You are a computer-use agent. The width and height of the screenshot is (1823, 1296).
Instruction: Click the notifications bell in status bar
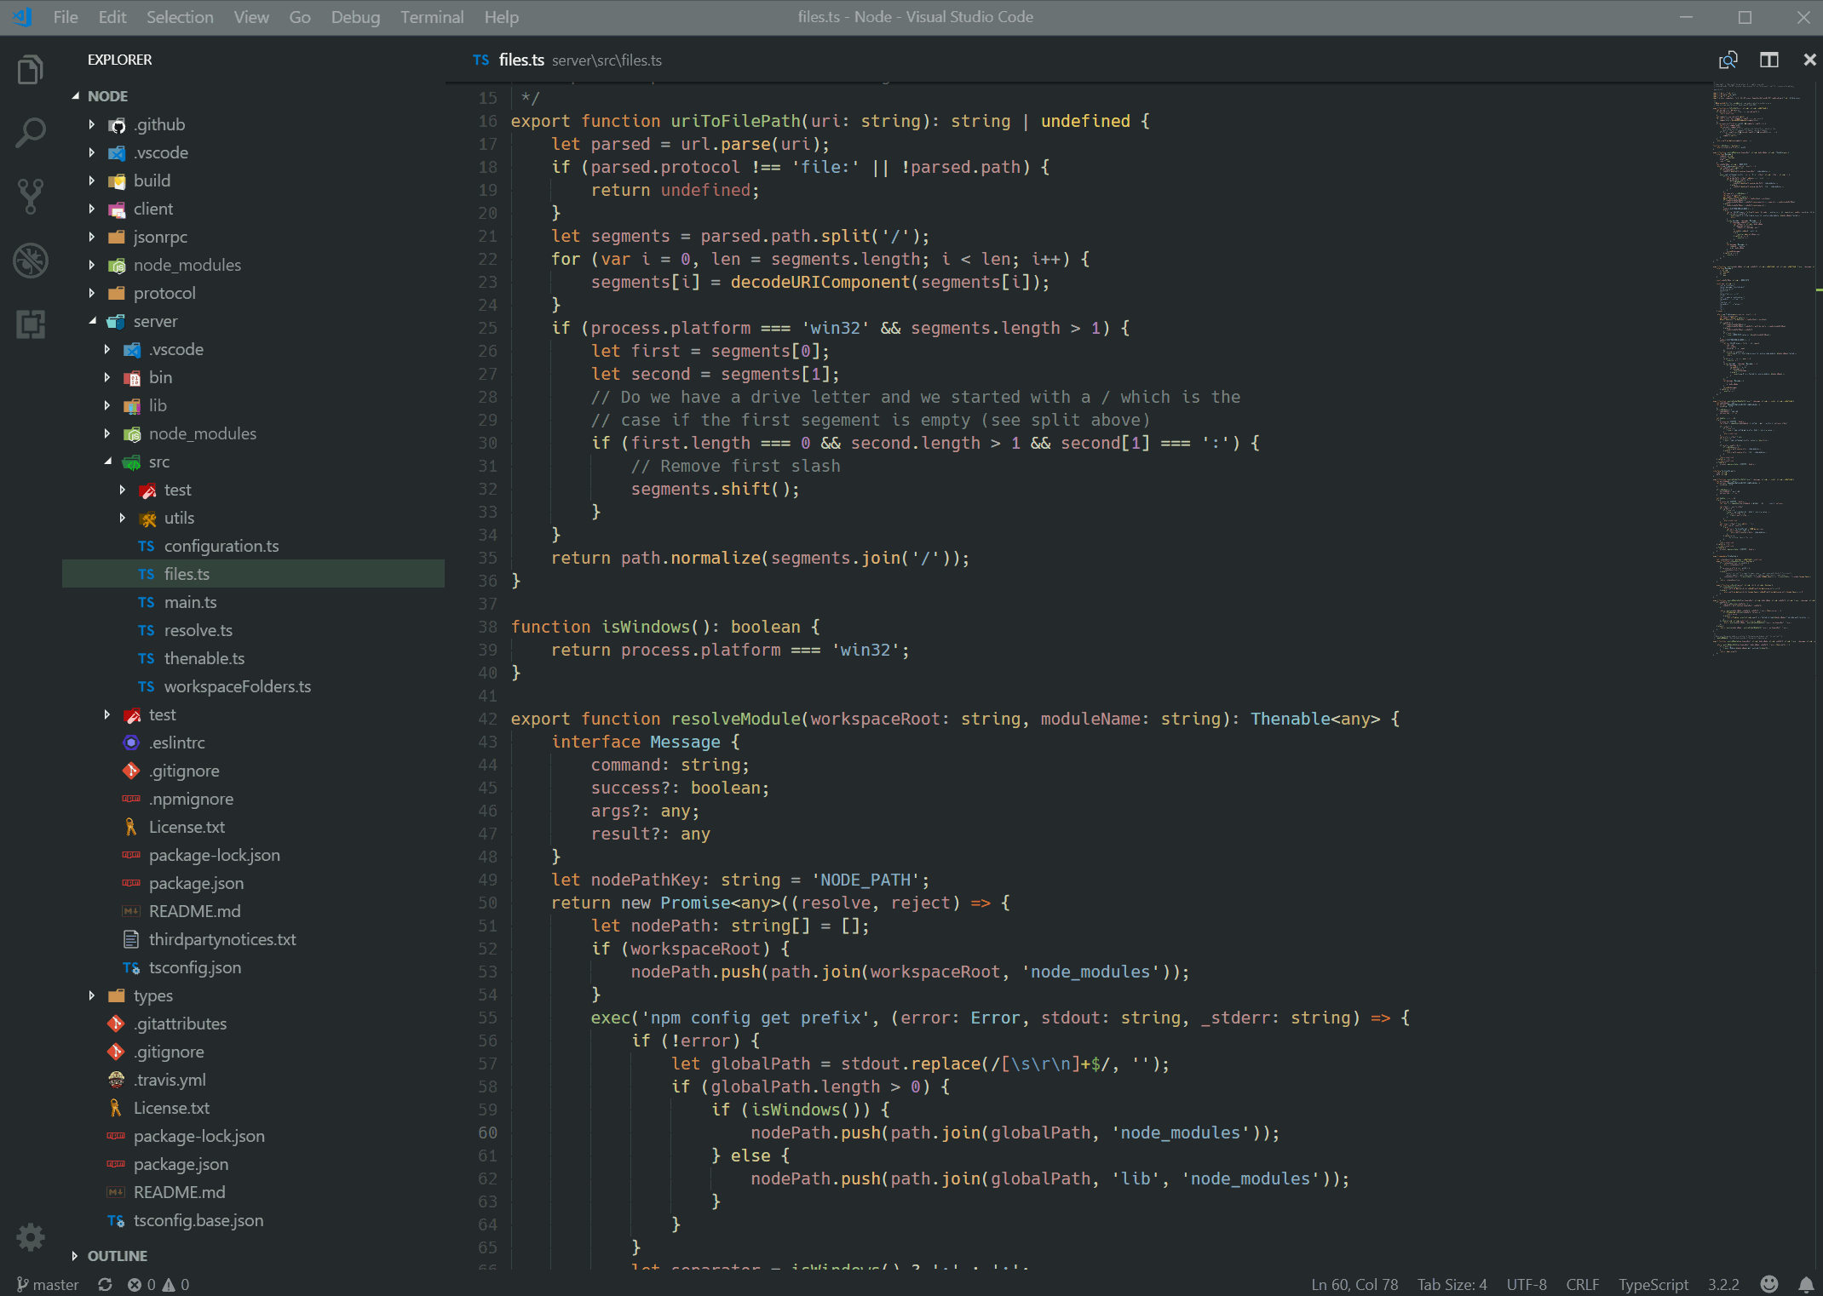1806,1284
